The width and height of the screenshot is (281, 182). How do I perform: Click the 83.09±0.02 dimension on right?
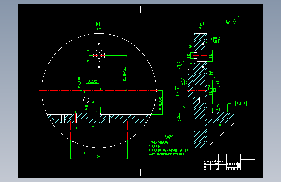160,104
